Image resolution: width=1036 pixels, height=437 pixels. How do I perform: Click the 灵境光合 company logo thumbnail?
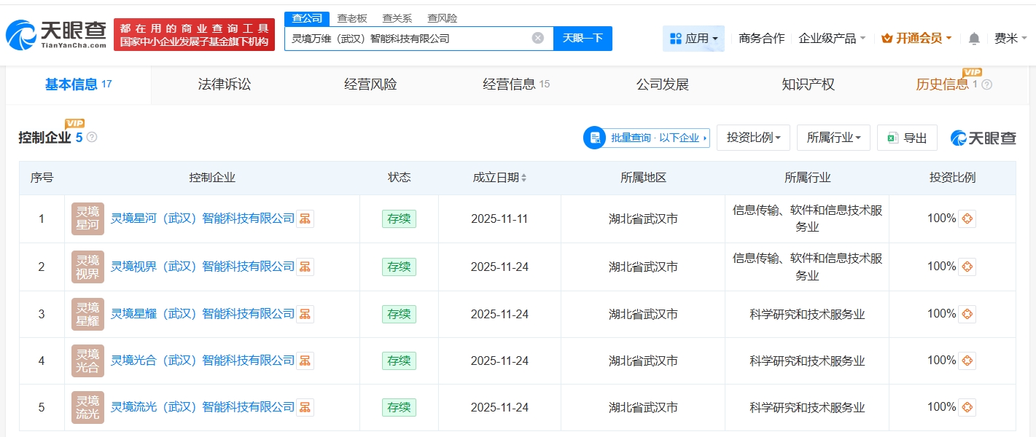coord(87,361)
